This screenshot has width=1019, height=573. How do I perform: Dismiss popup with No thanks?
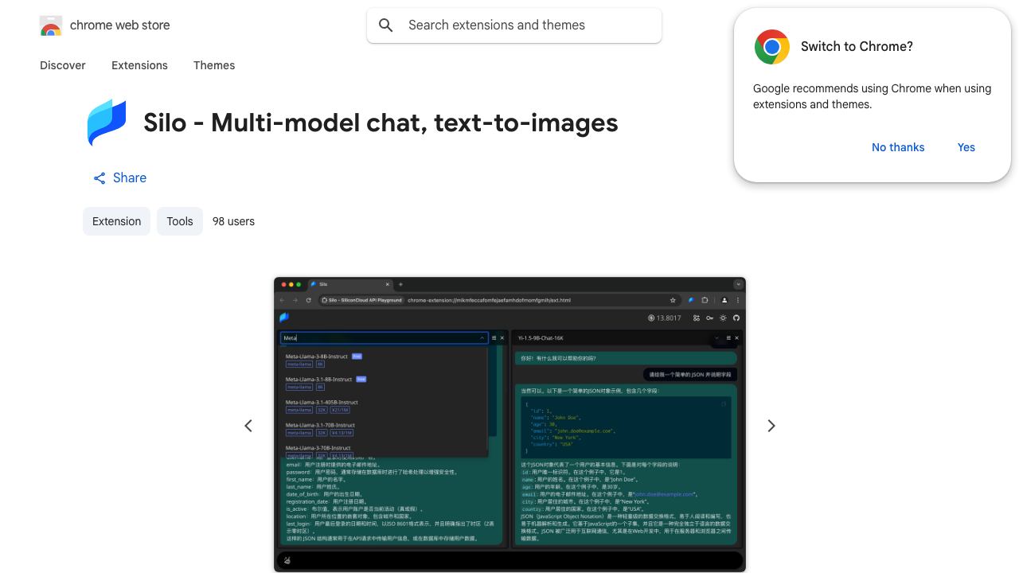click(898, 147)
